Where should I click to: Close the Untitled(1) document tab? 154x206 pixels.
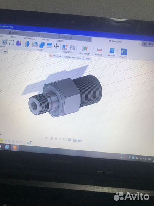(x=89, y=39)
